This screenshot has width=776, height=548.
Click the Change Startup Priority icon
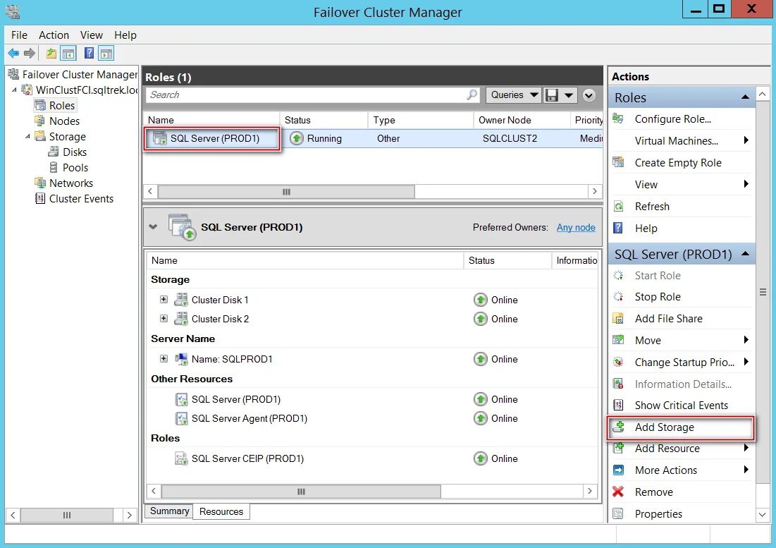click(618, 362)
